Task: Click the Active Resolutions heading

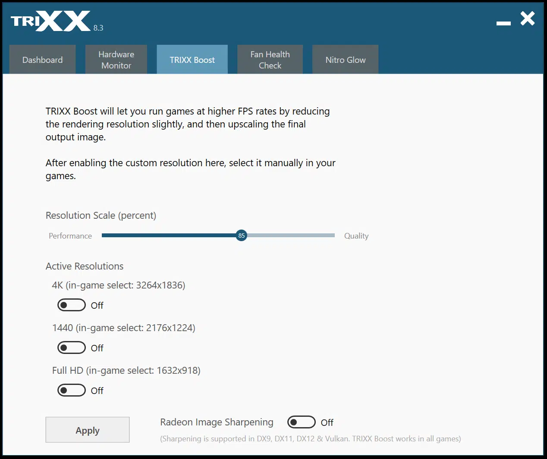Action: [85, 266]
